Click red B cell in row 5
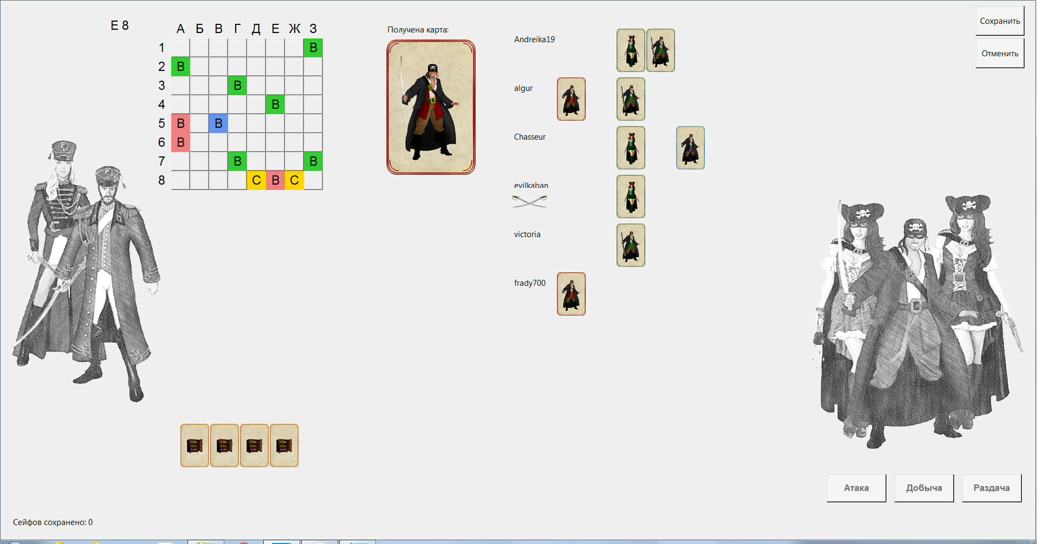Viewport: 1037px width, 544px height. (x=180, y=123)
